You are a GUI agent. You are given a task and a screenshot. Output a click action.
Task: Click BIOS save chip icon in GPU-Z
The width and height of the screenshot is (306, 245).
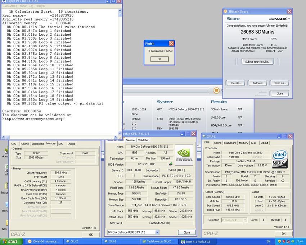(x=171, y=164)
